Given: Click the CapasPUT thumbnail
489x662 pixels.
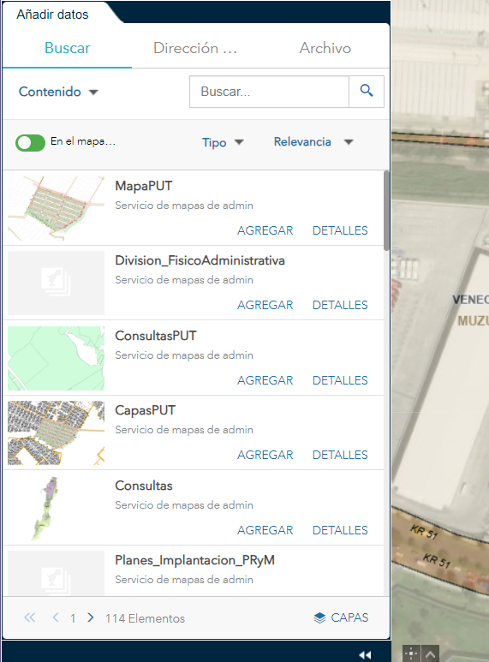Looking at the screenshot, I should (x=57, y=432).
